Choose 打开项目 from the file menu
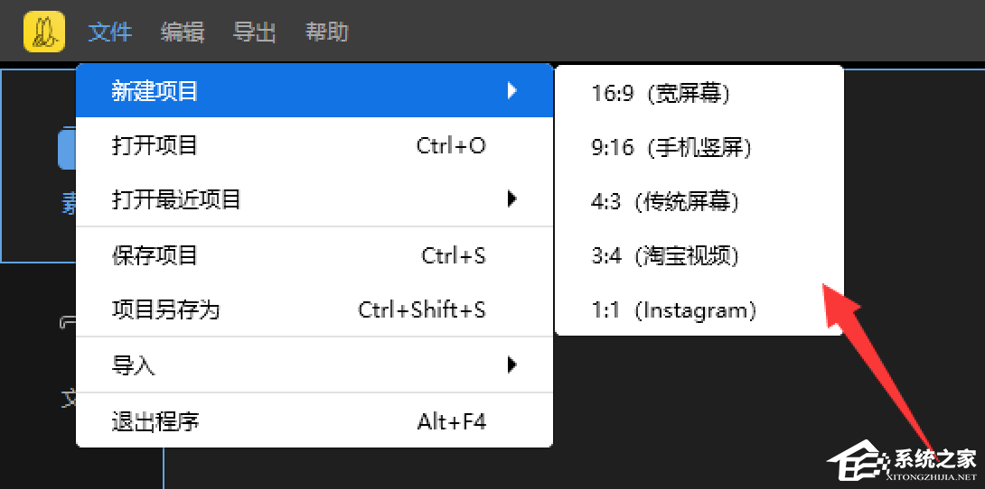Viewport: 985px width, 489px height. coord(155,145)
